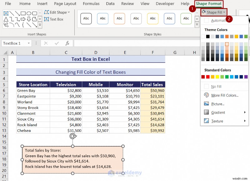Advance the Insert Shapes gallery one row down
Screen dimensions: 250x181
click(x=40, y=19)
